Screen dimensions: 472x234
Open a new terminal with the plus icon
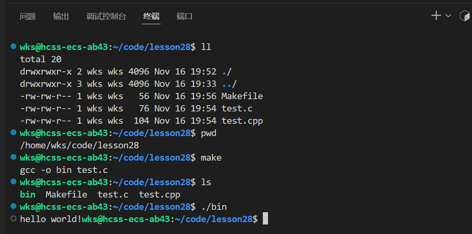pyautogui.click(x=436, y=15)
